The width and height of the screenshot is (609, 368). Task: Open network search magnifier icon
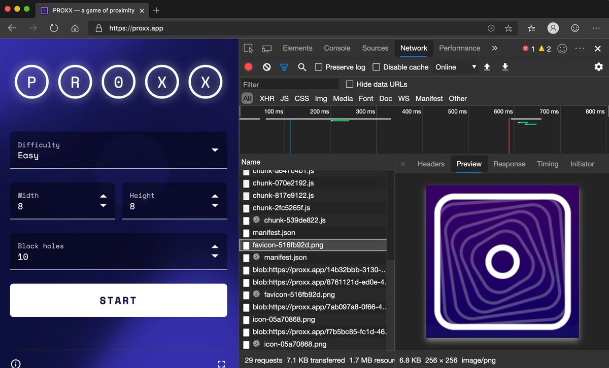pos(302,67)
